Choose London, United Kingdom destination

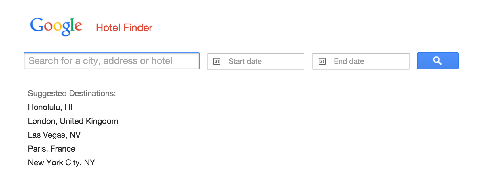pyautogui.click(x=73, y=121)
